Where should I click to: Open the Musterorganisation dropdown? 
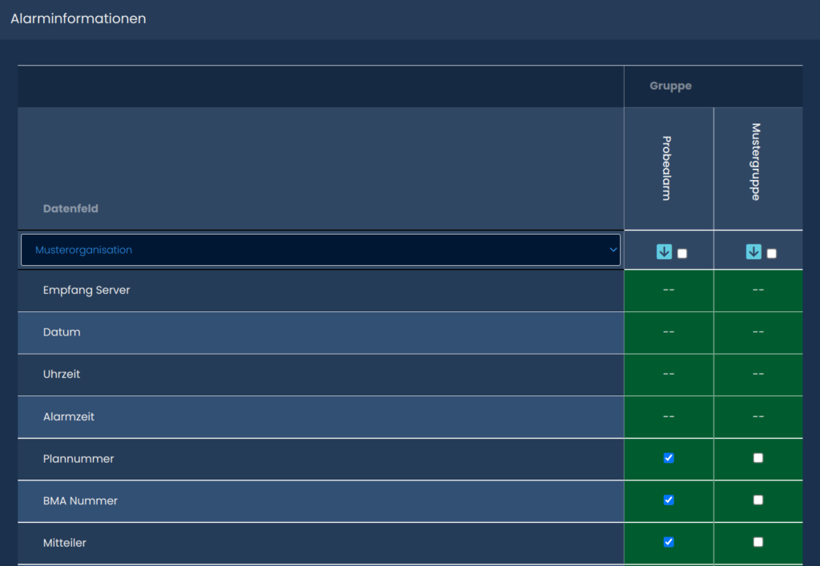pos(320,250)
